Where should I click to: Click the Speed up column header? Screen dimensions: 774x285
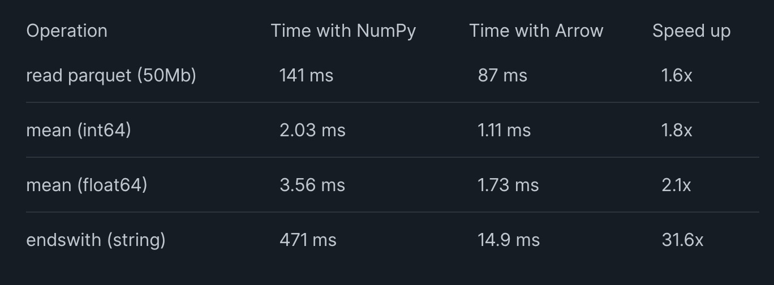pyautogui.click(x=691, y=31)
